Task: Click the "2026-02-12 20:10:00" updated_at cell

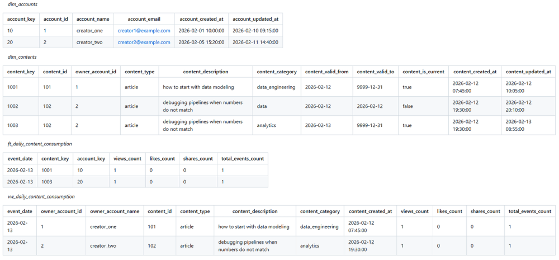Action: pyautogui.click(x=518, y=106)
